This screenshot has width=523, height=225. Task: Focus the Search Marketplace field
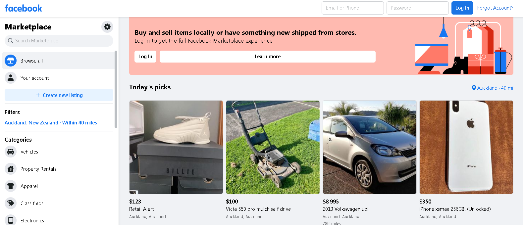click(59, 41)
